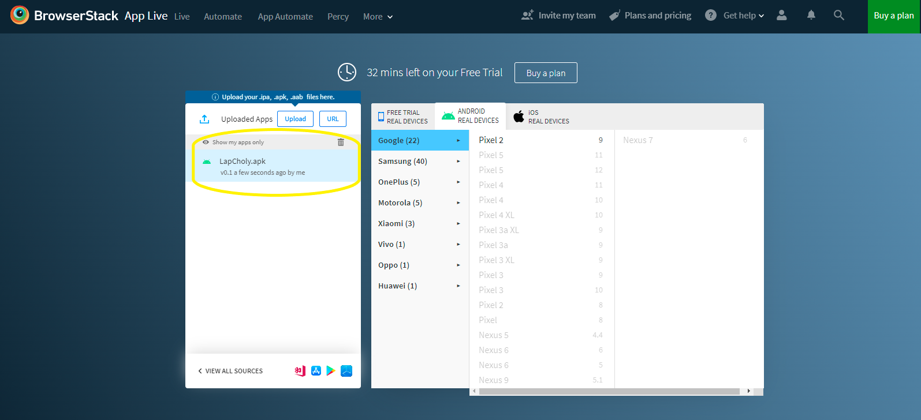The image size is (921, 420).
Task: Select the App Center source icon
Action: click(300, 371)
